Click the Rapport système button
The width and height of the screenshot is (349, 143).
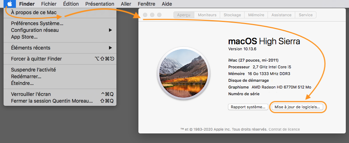(248, 107)
